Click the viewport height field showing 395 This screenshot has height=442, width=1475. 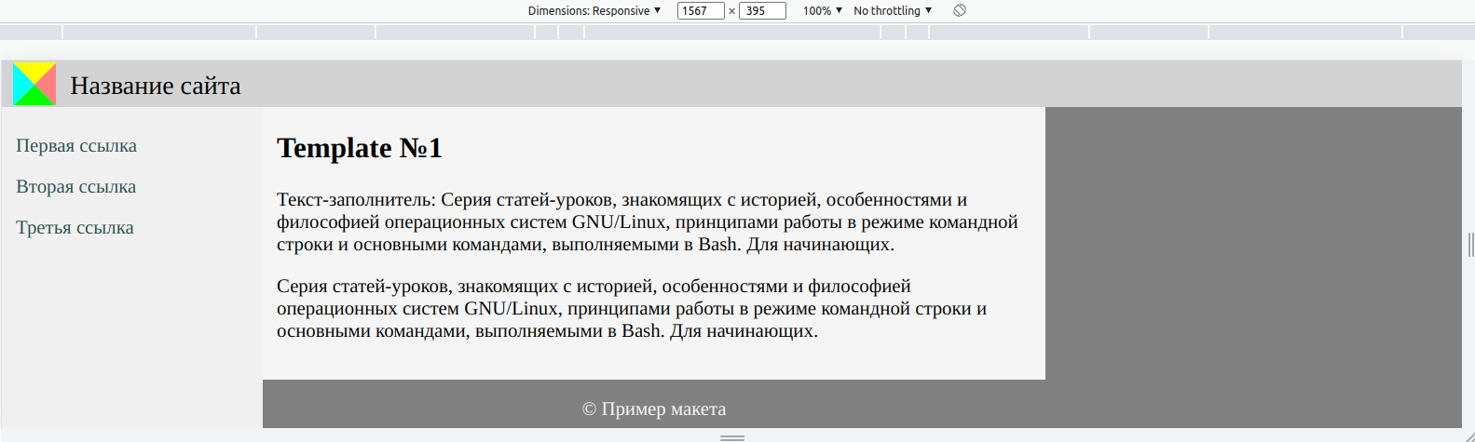[761, 10]
